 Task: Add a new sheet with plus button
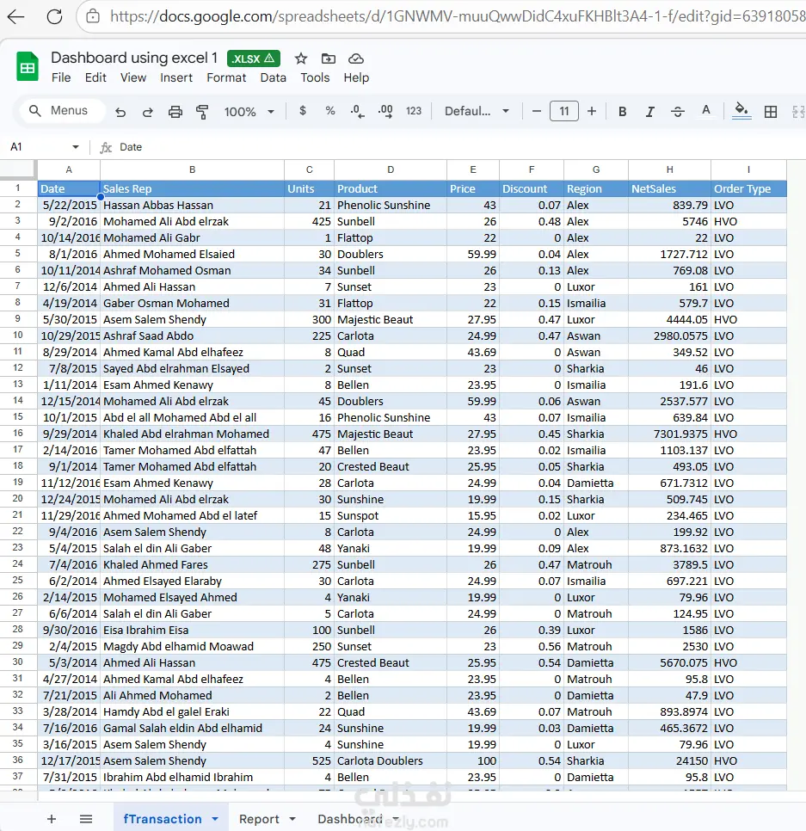[52, 819]
